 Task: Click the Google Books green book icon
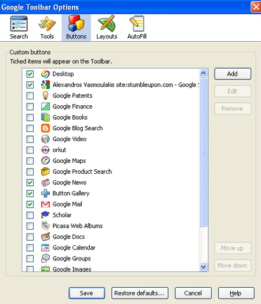pos(45,117)
